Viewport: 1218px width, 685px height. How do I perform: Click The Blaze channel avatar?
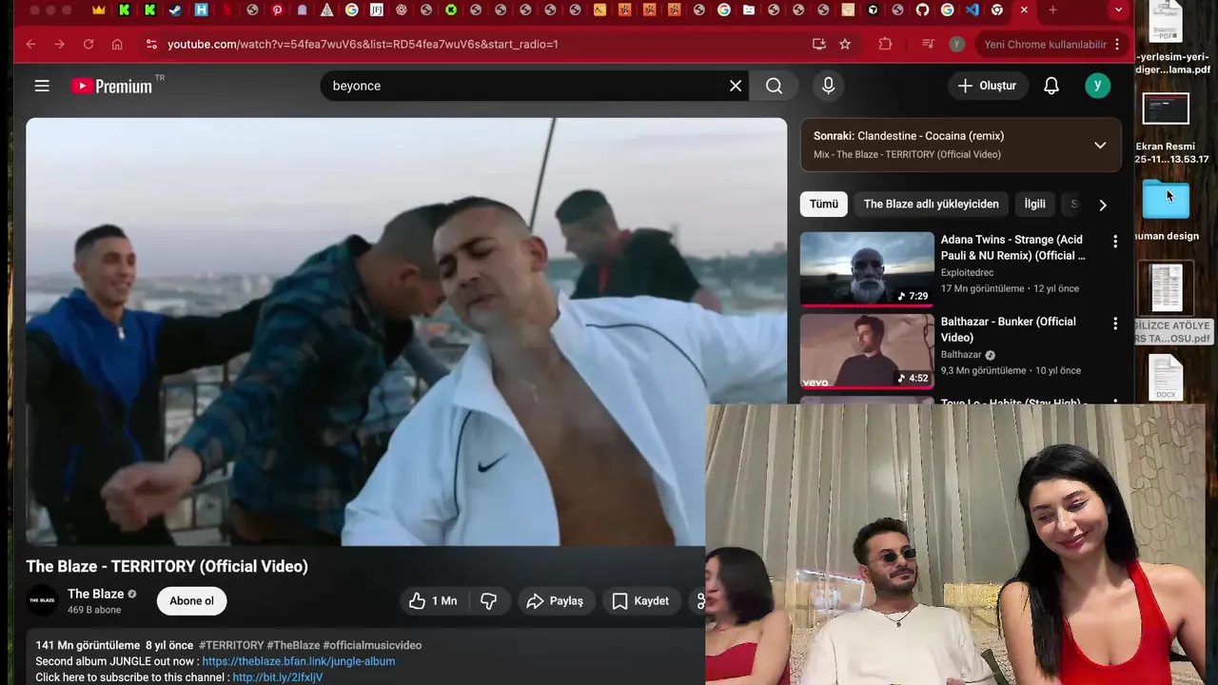(x=42, y=600)
